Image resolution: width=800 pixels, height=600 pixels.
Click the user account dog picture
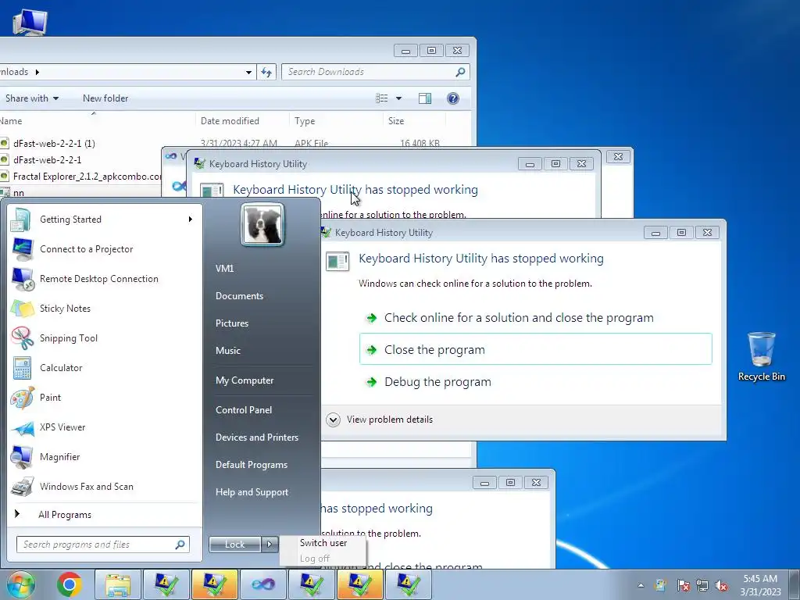262,225
